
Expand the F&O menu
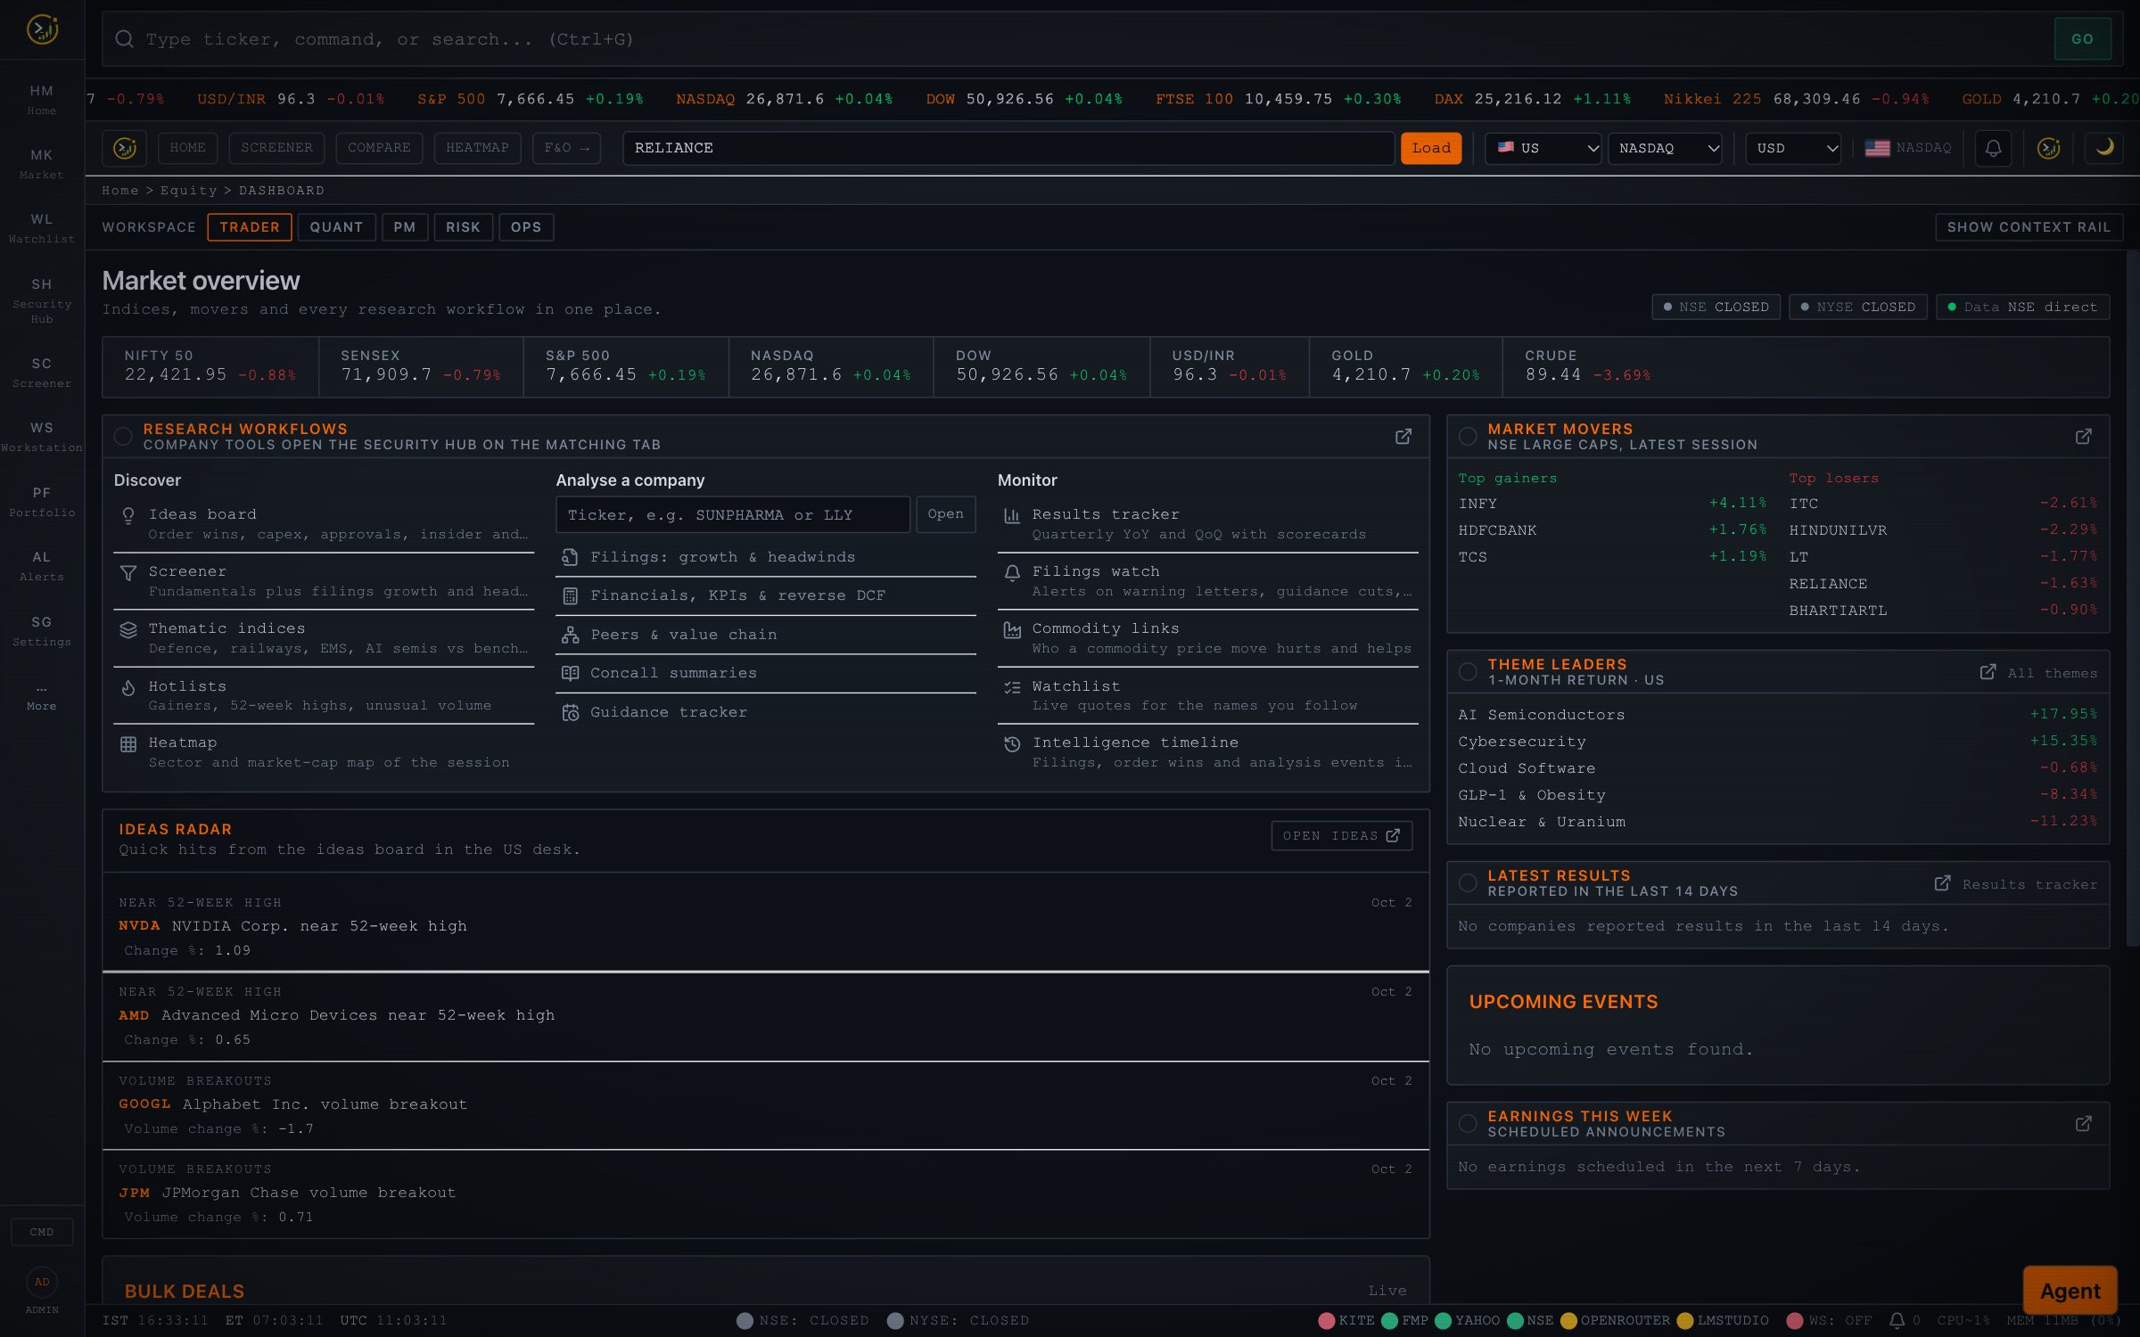tap(566, 148)
